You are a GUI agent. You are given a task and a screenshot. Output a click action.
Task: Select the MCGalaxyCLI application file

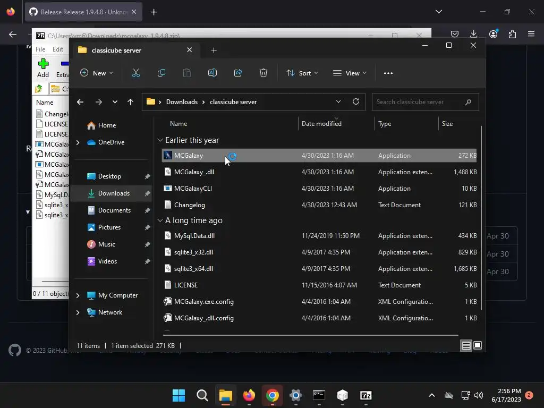[x=319, y=189]
